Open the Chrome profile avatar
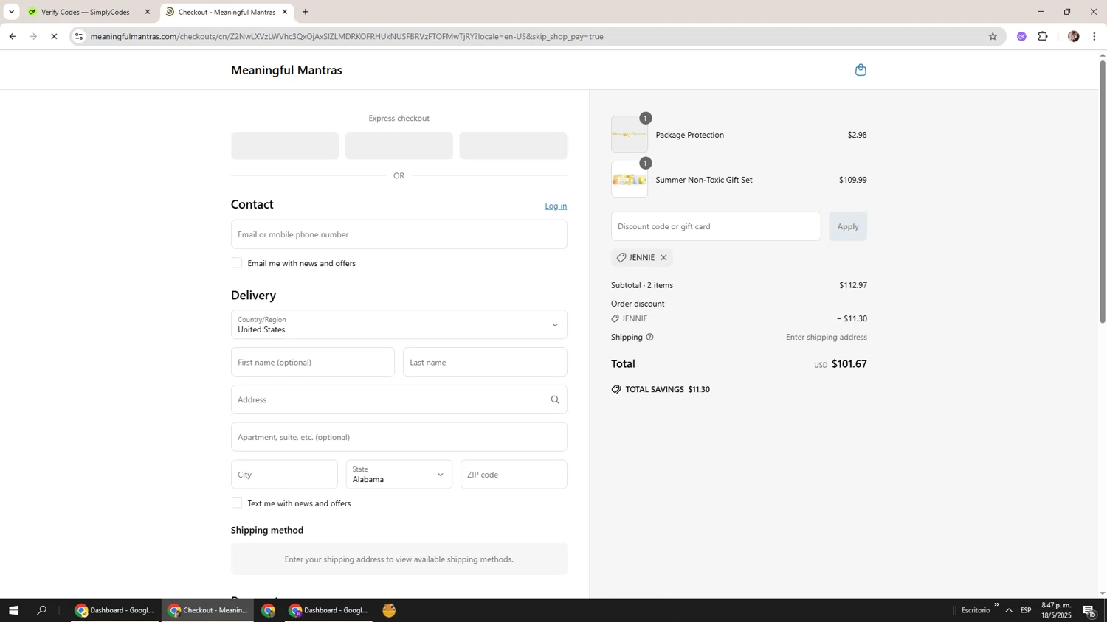Viewport: 1107px width, 622px height. point(1073,36)
